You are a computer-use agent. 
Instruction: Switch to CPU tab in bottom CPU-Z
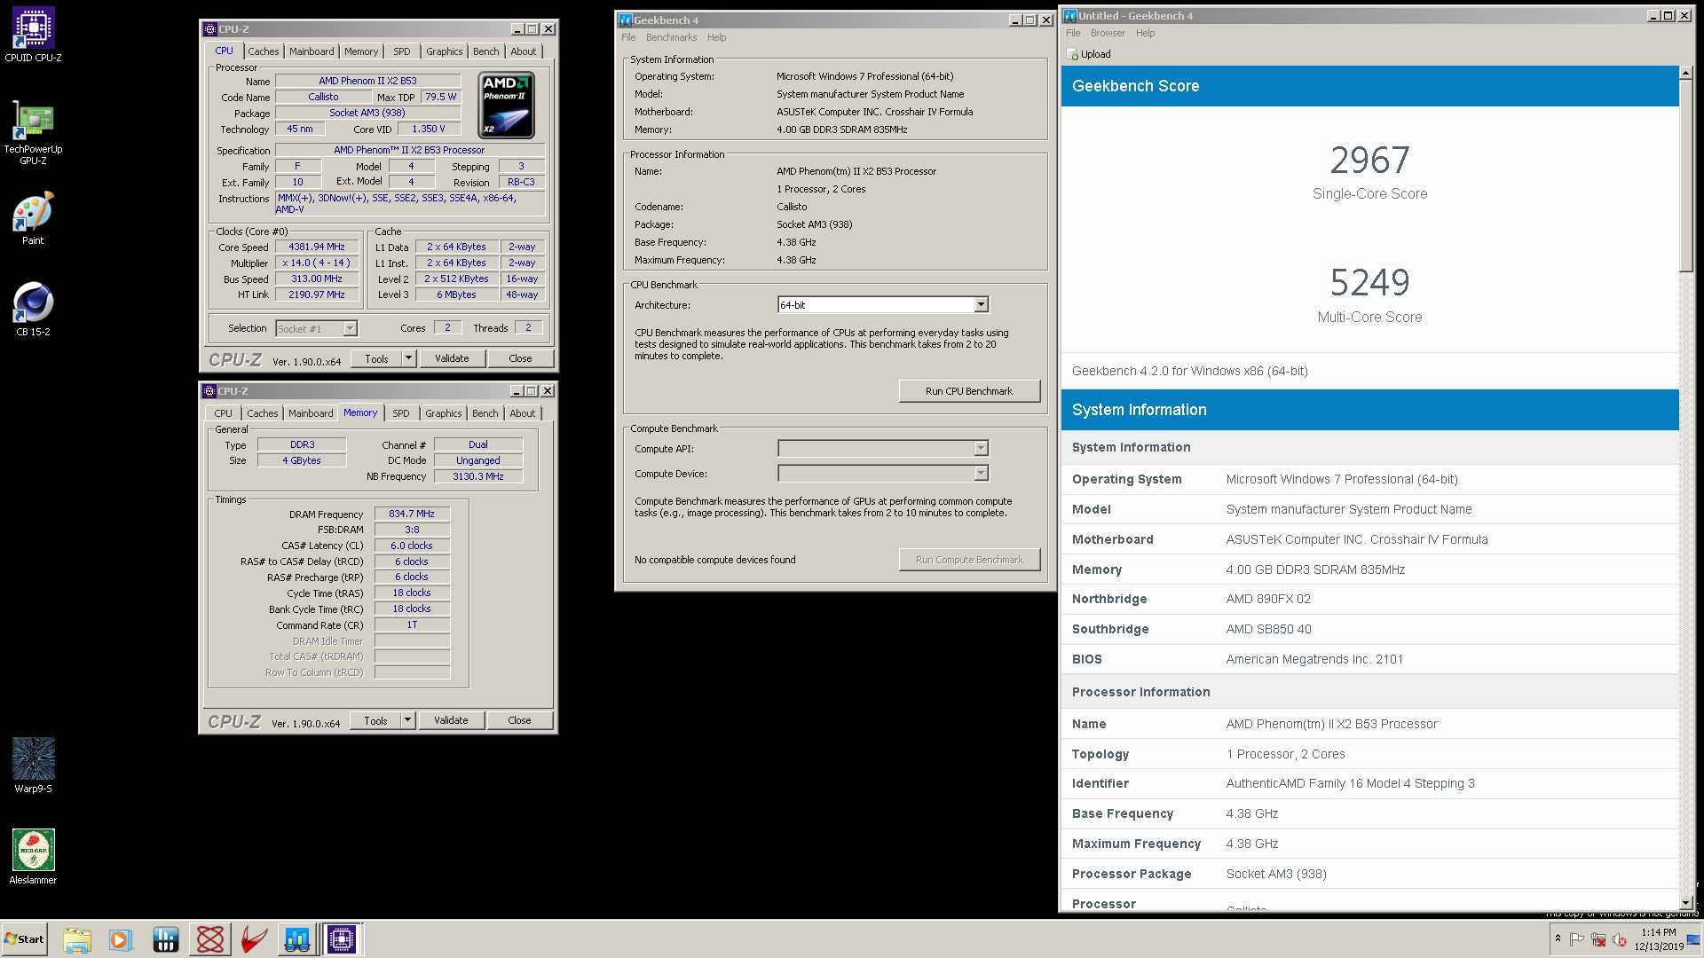(x=223, y=413)
